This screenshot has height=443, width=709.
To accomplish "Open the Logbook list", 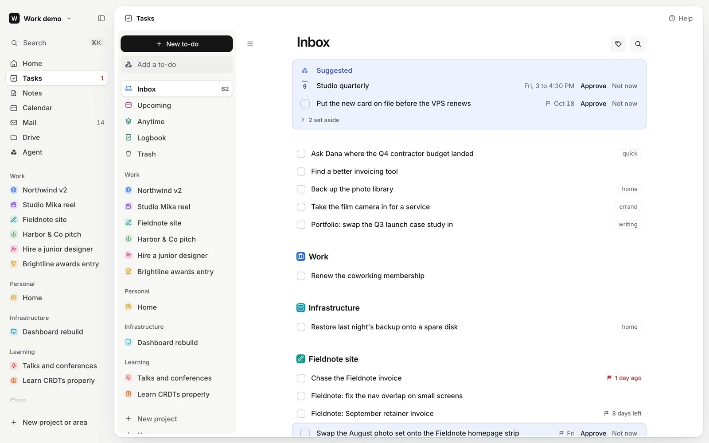I will pyautogui.click(x=176, y=138).
